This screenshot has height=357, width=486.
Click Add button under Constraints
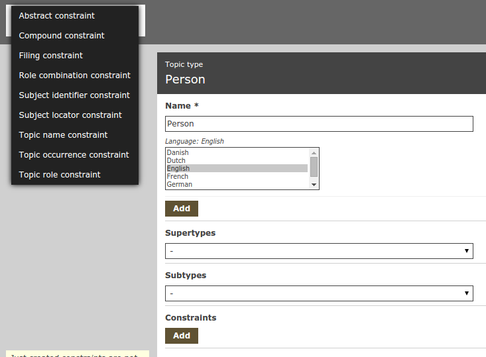pyautogui.click(x=181, y=336)
